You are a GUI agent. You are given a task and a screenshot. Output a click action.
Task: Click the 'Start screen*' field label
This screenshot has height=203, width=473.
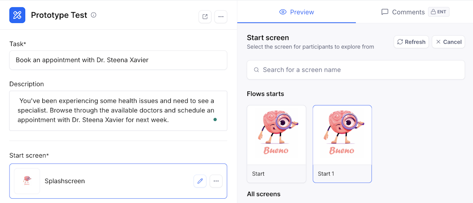29,155
